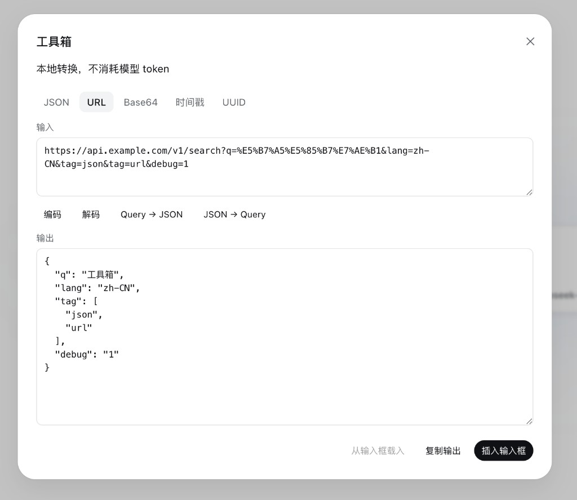Click the 编码 button
Screen dimensions: 577x500
click(52, 215)
